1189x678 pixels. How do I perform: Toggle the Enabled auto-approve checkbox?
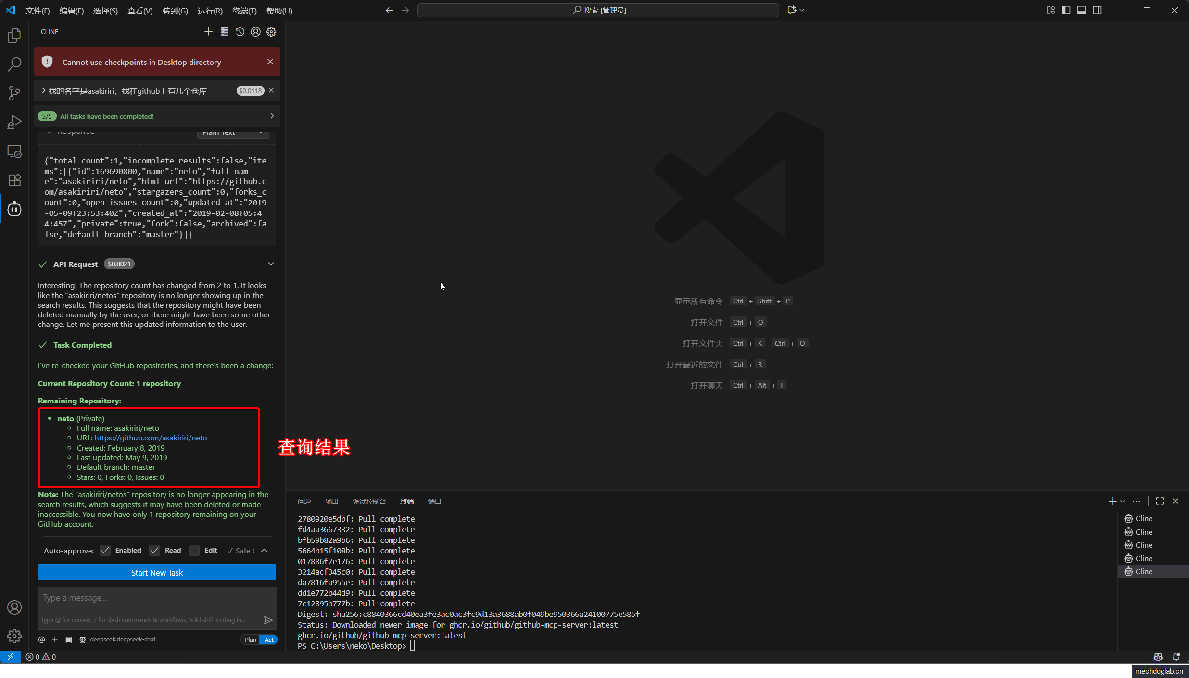click(105, 551)
